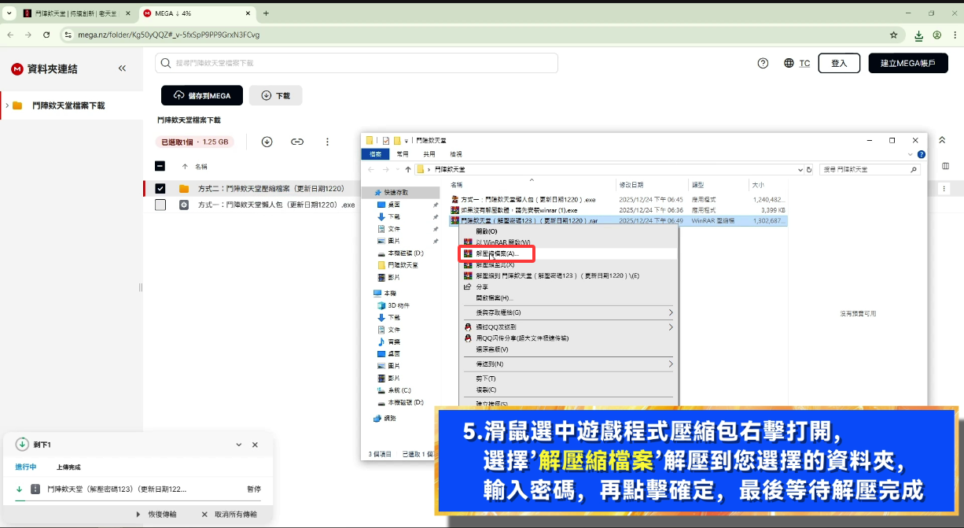Image resolution: width=964 pixels, height=528 pixels.
Task: Click the 儲存到MEGA button
Action: click(x=202, y=95)
